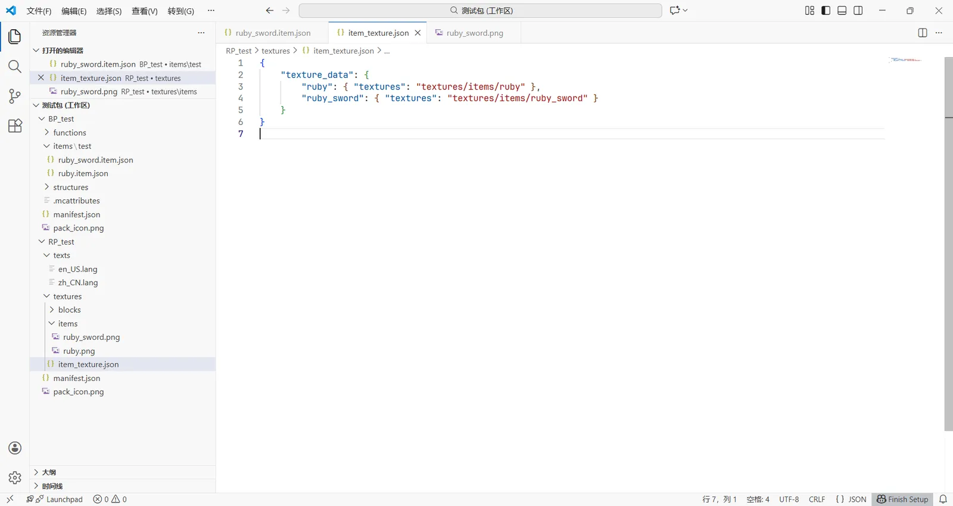953x506 pixels.
Task: Click Finish Setup in status bar
Action: click(902, 499)
